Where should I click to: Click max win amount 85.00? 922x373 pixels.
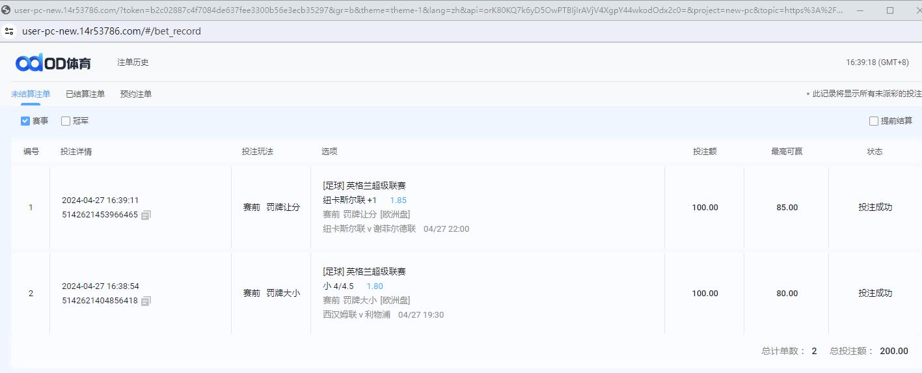click(787, 208)
